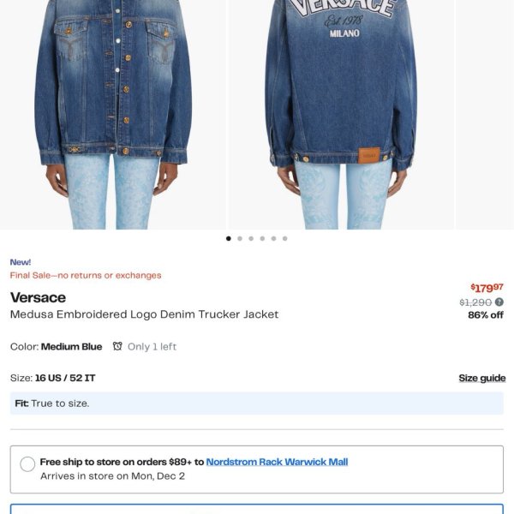Click the price info question mark icon
Viewport: 514px width, 514px height.
[499, 302]
